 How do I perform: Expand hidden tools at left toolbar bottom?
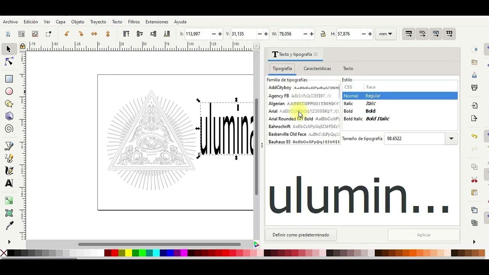click(x=9, y=242)
